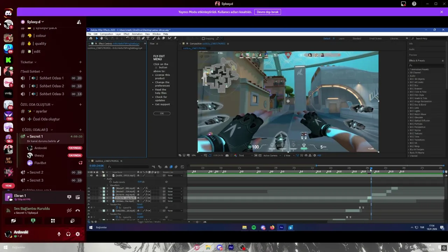This screenshot has width=448, height=252.
Task: Open the clips icon in Ekran 1 panel
Action: coord(78,197)
